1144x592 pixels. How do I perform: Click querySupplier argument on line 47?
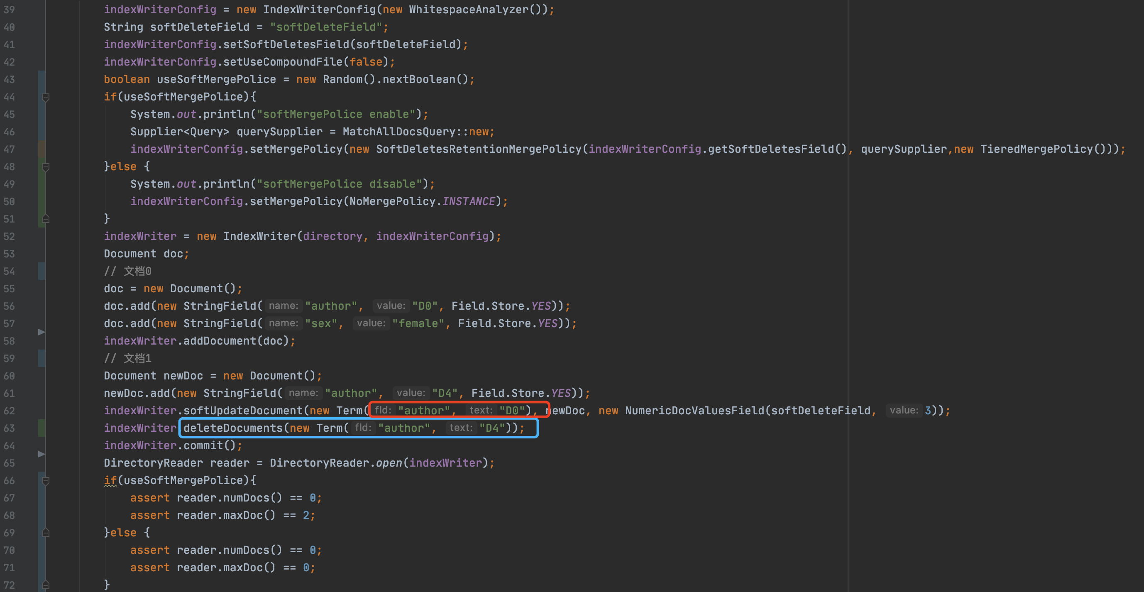904,149
